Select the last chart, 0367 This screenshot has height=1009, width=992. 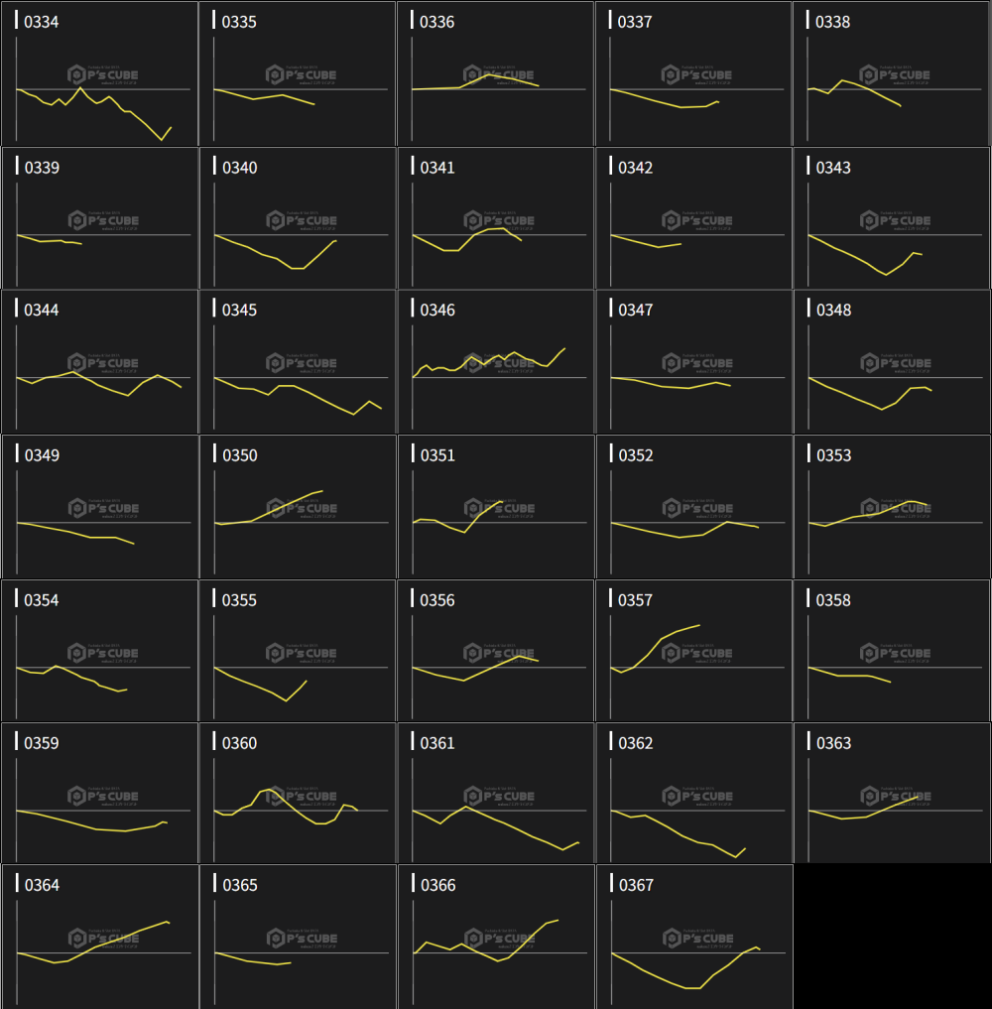click(693, 937)
